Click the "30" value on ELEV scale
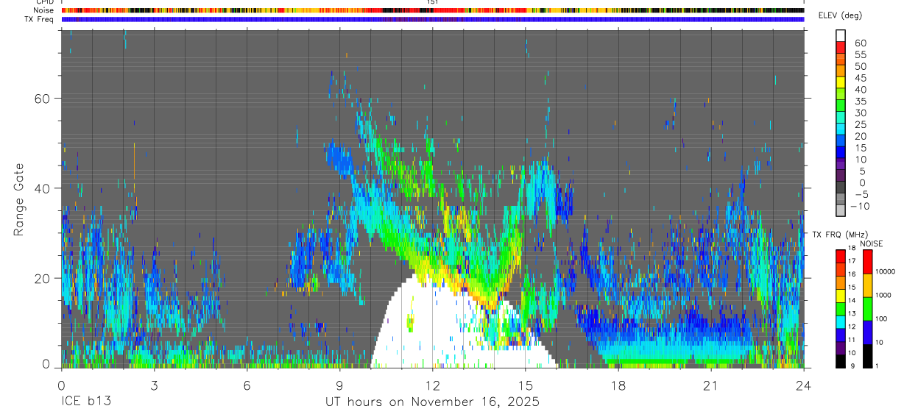 (x=859, y=113)
